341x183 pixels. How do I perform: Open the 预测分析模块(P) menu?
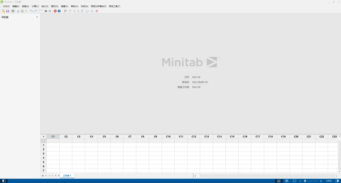pyautogui.click(x=99, y=6)
